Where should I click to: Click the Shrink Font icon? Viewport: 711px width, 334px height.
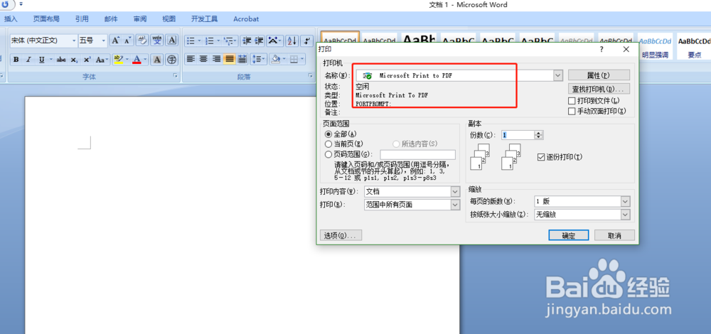click(127, 41)
